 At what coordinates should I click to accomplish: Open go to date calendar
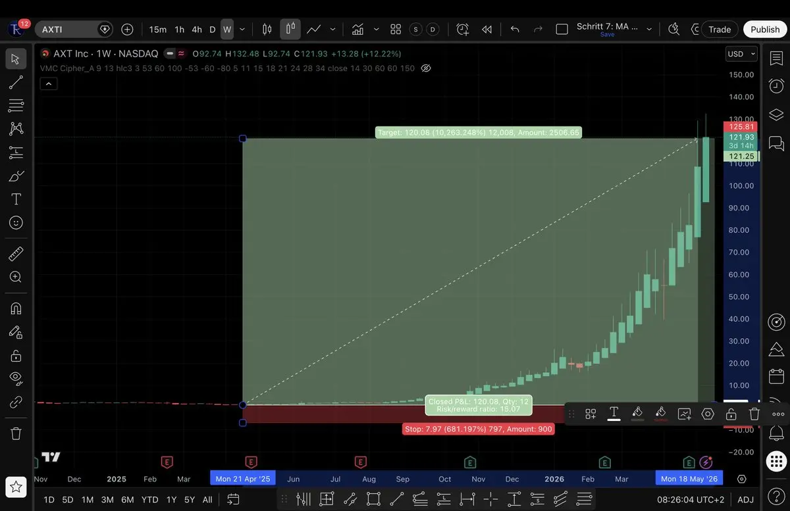tap(233, 500)
